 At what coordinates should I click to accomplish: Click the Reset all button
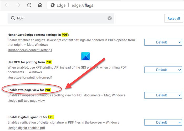pyautogui.click(x=174, y=18)
